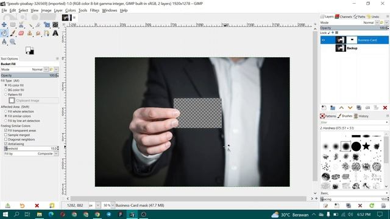Select the Warp Transform tool
The image size is (390, 219).
55,24
